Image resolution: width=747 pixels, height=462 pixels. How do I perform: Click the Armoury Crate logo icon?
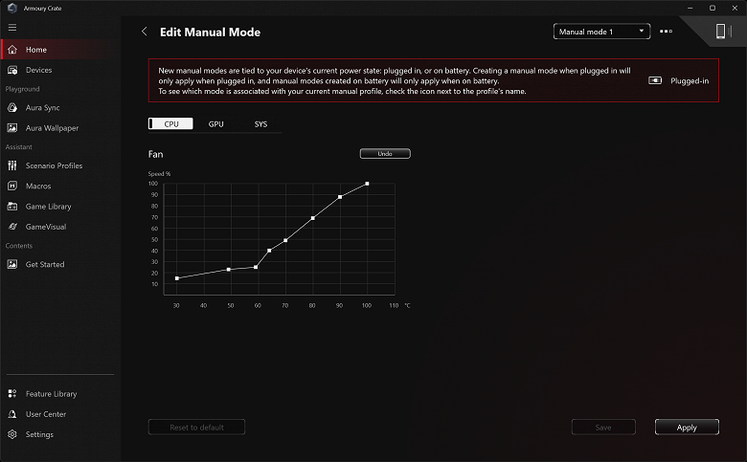coord(12,8)
